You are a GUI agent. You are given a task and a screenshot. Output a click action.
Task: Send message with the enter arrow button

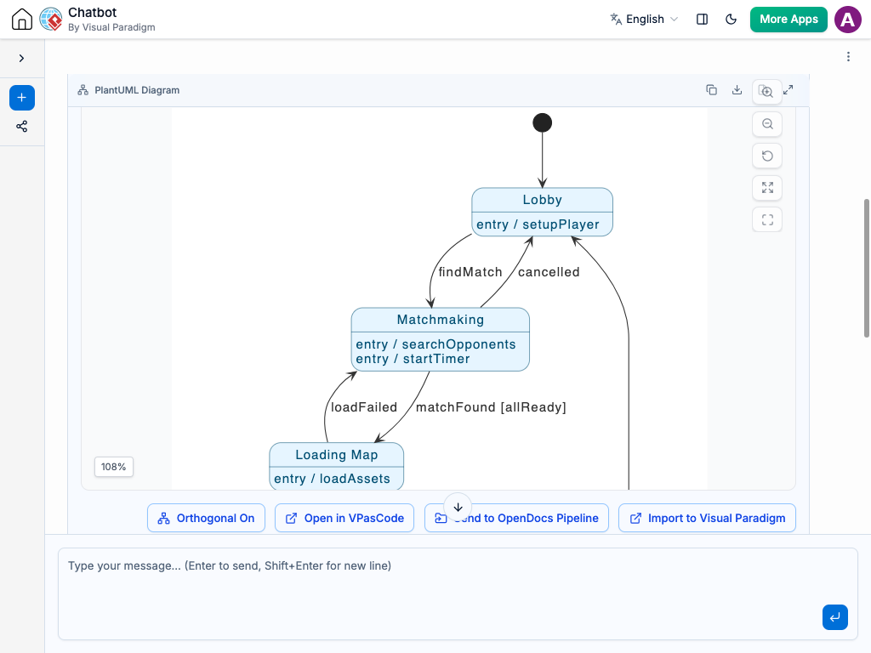point(835,617)
